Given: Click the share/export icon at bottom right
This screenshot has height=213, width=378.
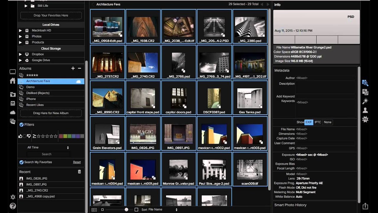Looking at the screenshot, I should pyautogui.click(x=365, y=206).
